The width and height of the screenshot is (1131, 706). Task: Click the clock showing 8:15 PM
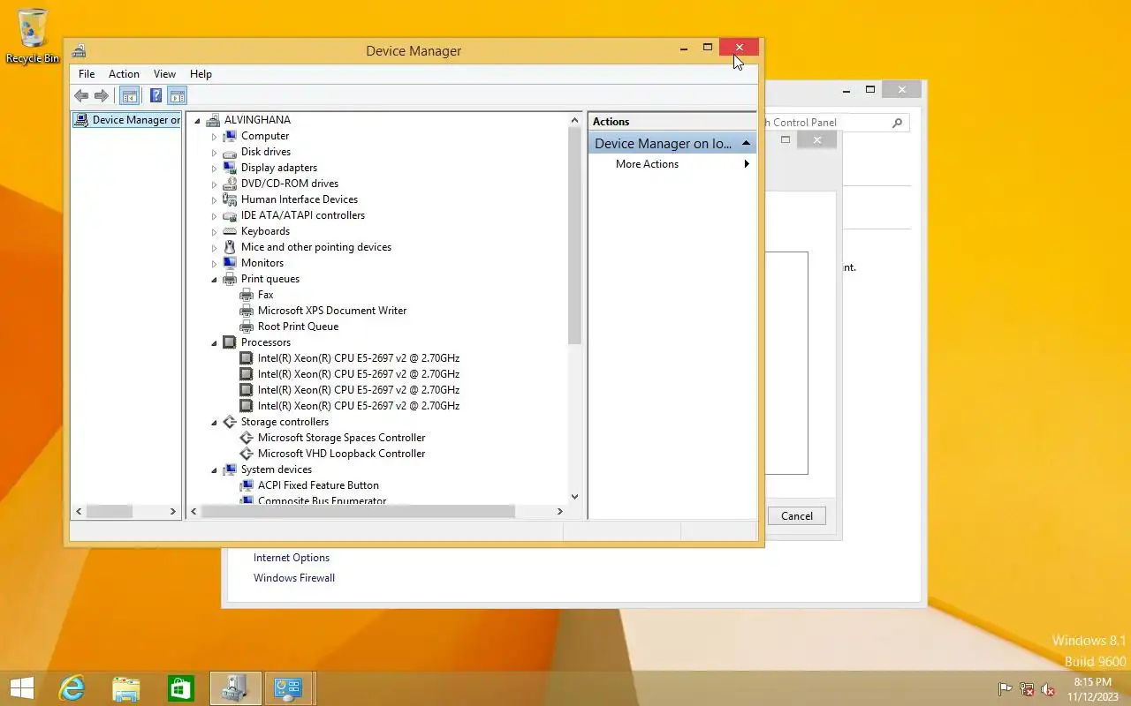pos(1093,682)
